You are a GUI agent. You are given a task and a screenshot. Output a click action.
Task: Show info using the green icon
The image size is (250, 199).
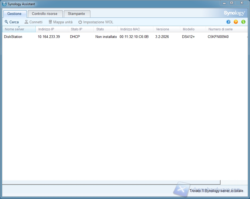click(x=243, y=22)
